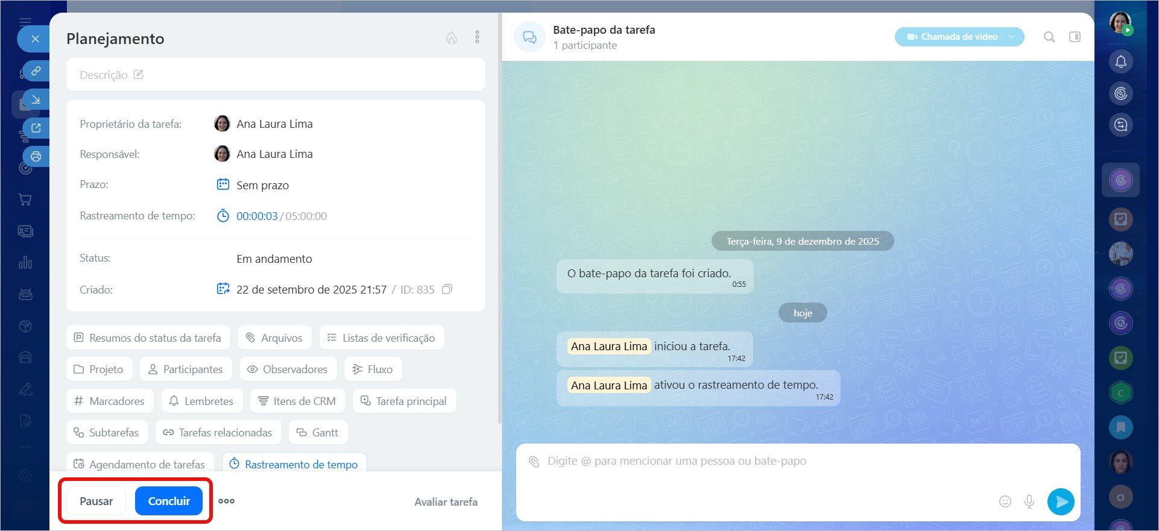Image resolution: width=1159 pixels, height=531 pixels.
Task: Click the copy link icon in side panel
Action: coord(36,71)
